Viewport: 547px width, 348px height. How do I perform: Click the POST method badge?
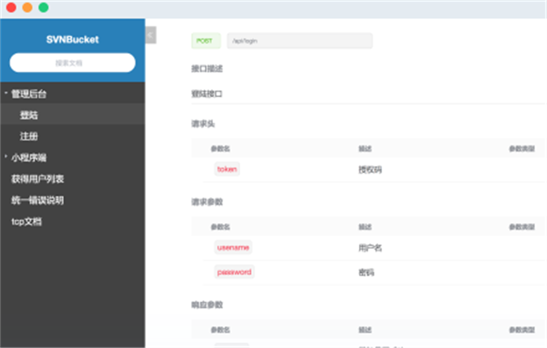pos(206,41)
